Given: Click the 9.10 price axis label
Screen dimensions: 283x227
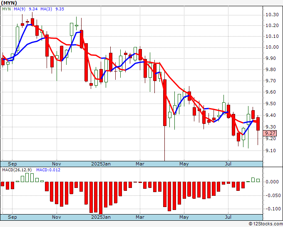Looking at the screenshot, I should (271, 151).
